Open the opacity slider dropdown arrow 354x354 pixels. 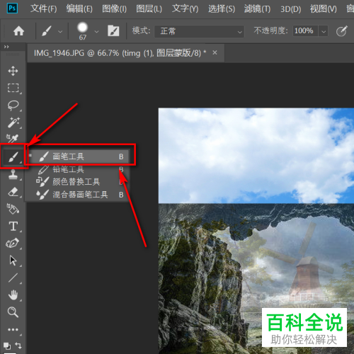point(324,31)
